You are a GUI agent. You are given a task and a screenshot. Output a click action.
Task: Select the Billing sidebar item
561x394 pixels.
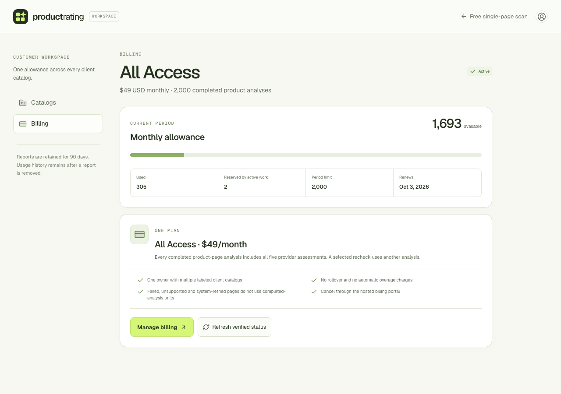click(x=58, y=123)
